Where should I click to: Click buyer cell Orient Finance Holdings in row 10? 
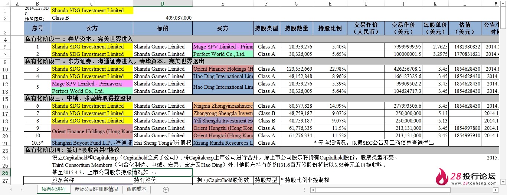tap(223, 69)
